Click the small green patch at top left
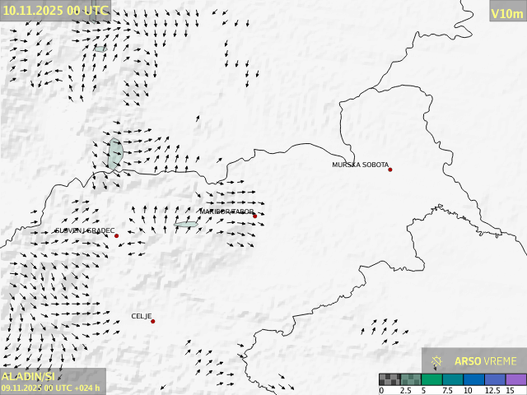Viewport: 527px width, 395px height. [100, 49]
